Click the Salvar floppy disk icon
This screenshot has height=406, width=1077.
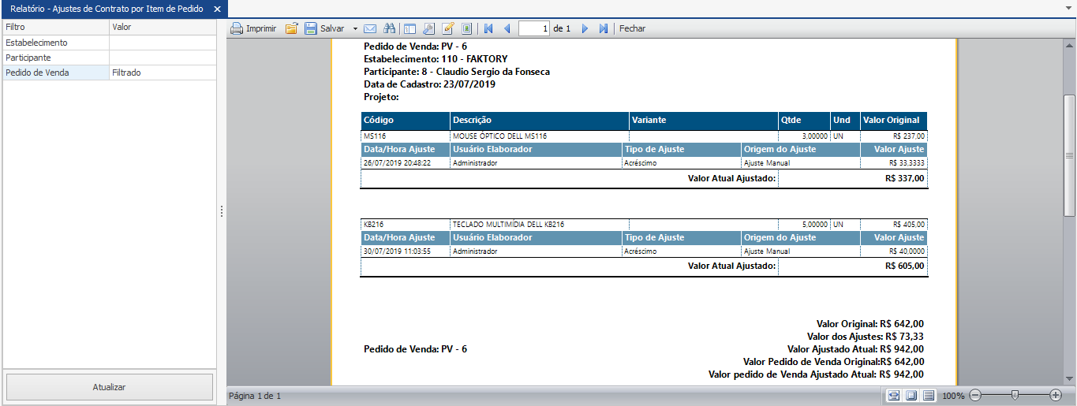(x=311, y=28)
